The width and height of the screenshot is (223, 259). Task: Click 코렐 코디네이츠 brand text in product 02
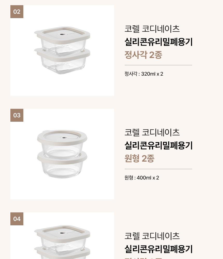(152, 28)
